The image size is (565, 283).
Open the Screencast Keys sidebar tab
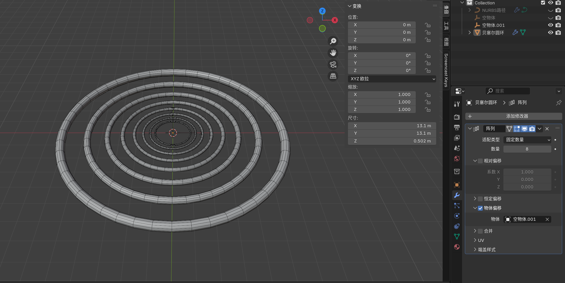[446, 70]
